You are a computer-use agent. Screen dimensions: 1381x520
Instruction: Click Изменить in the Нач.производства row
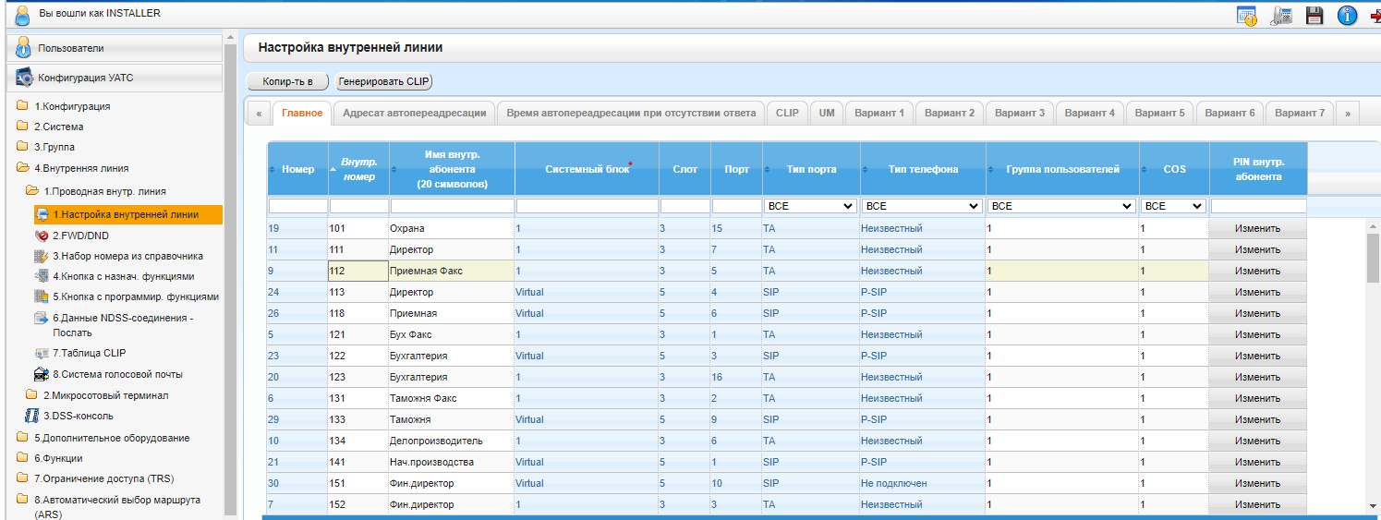coord(1257,462)
